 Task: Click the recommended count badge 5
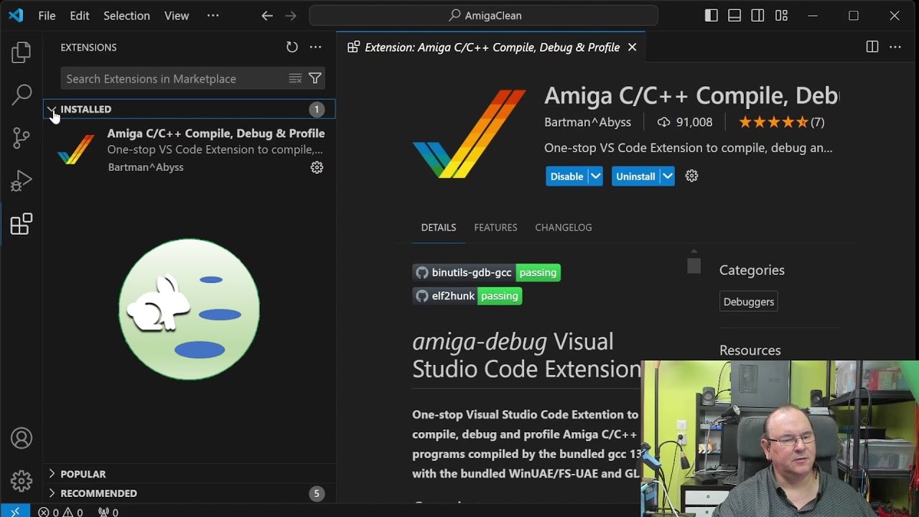coord(317,493)
